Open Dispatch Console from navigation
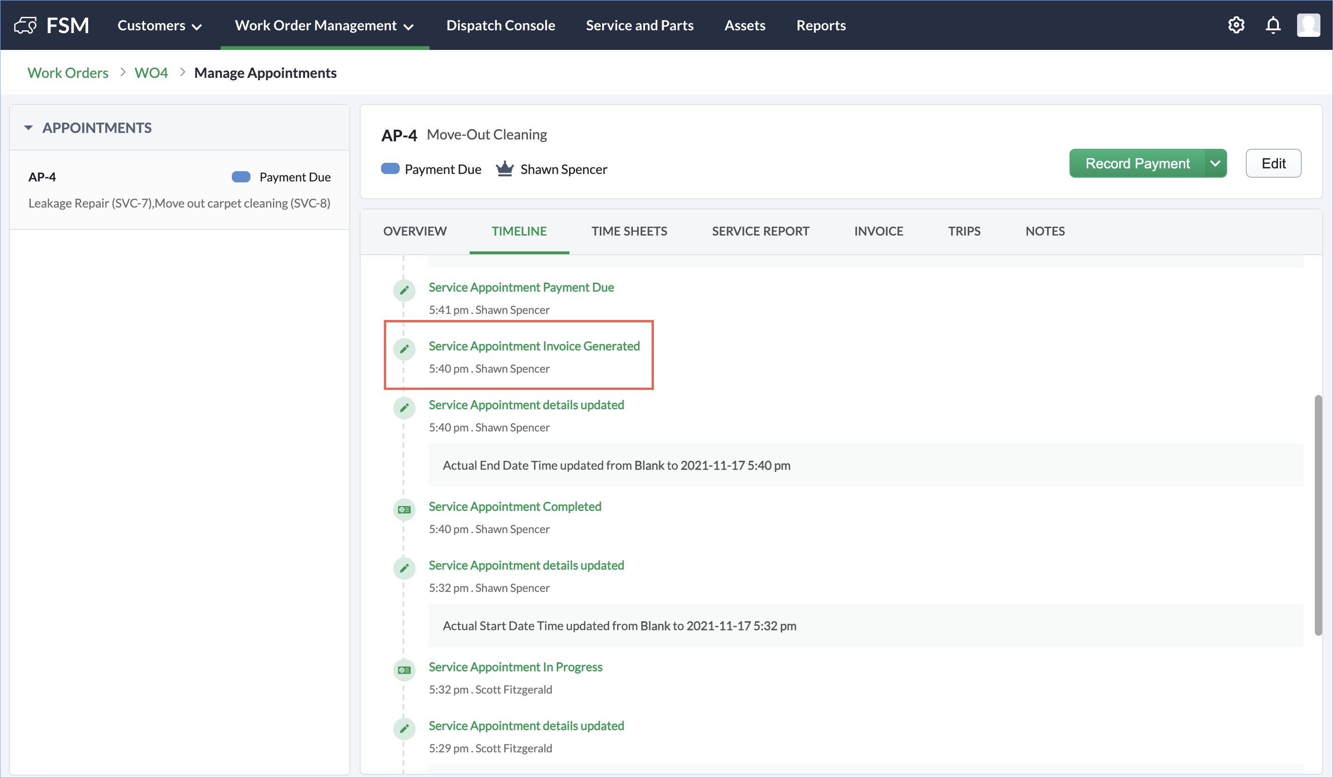 [500, 25]
